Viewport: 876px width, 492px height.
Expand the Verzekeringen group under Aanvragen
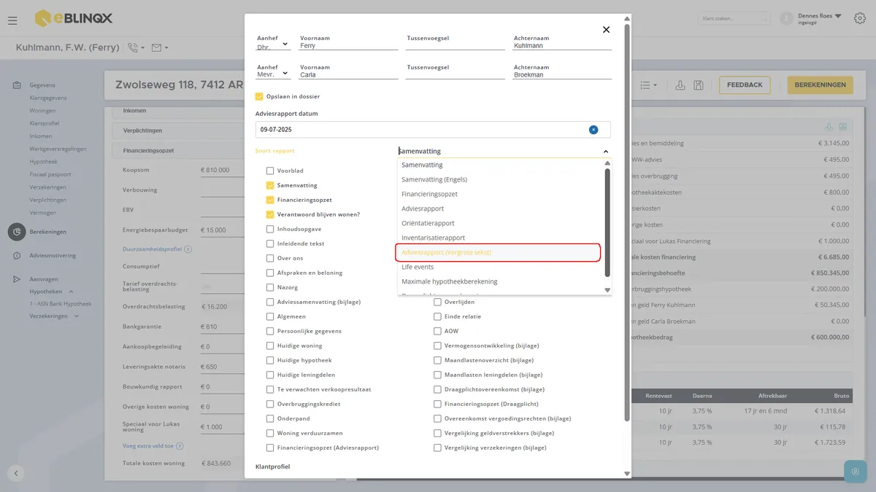pyautogui.click(x=77, y=316)
